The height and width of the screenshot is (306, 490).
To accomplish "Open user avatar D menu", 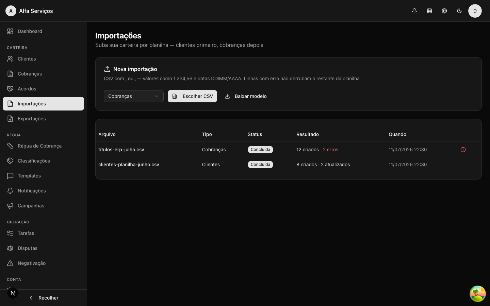I will tap(475, 11).
